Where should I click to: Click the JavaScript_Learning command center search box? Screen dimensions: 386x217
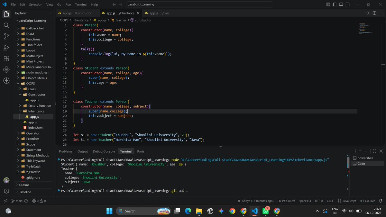(x=199, y=5)
